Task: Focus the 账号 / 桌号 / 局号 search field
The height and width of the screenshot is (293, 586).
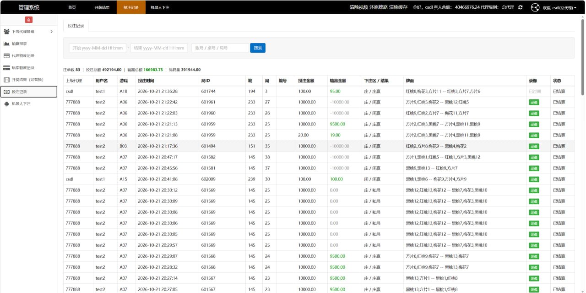Action: coord(220,48)
